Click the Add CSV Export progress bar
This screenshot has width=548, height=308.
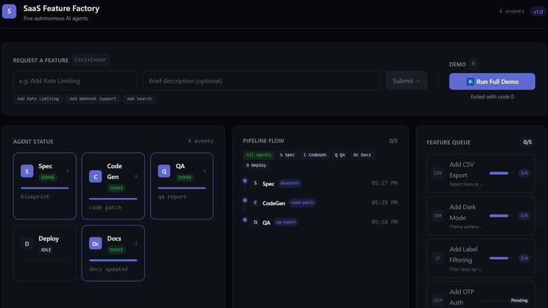502,173
